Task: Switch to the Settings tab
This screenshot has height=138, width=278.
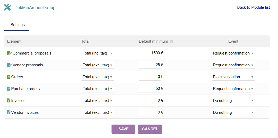Action: point(17,25)
